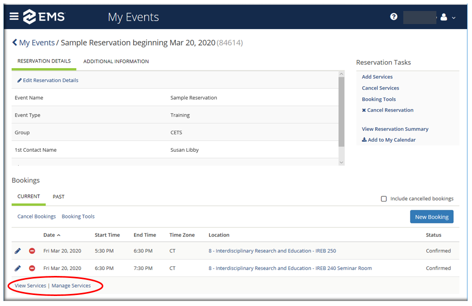Expand the account menu chevron
Screen dimensions: 472x306
(x=453, y=17)
